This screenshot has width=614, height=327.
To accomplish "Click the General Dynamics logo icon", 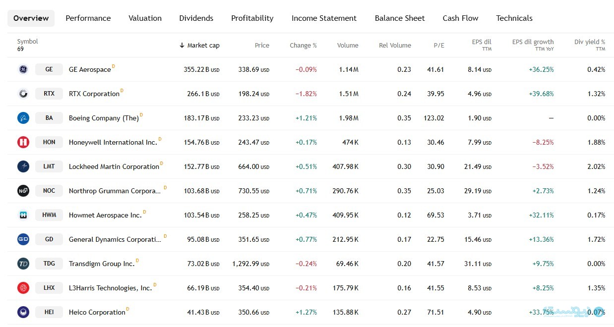I will pyautogui.click(x=23, y=239).
